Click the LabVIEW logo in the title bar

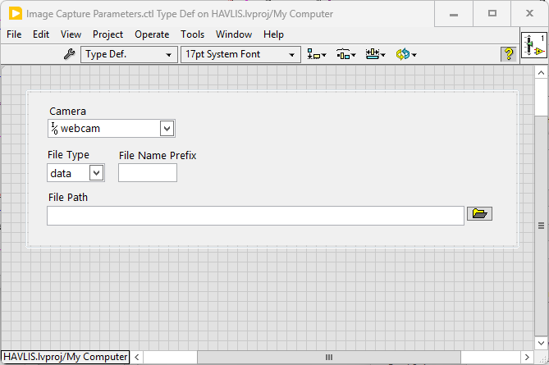14,14
